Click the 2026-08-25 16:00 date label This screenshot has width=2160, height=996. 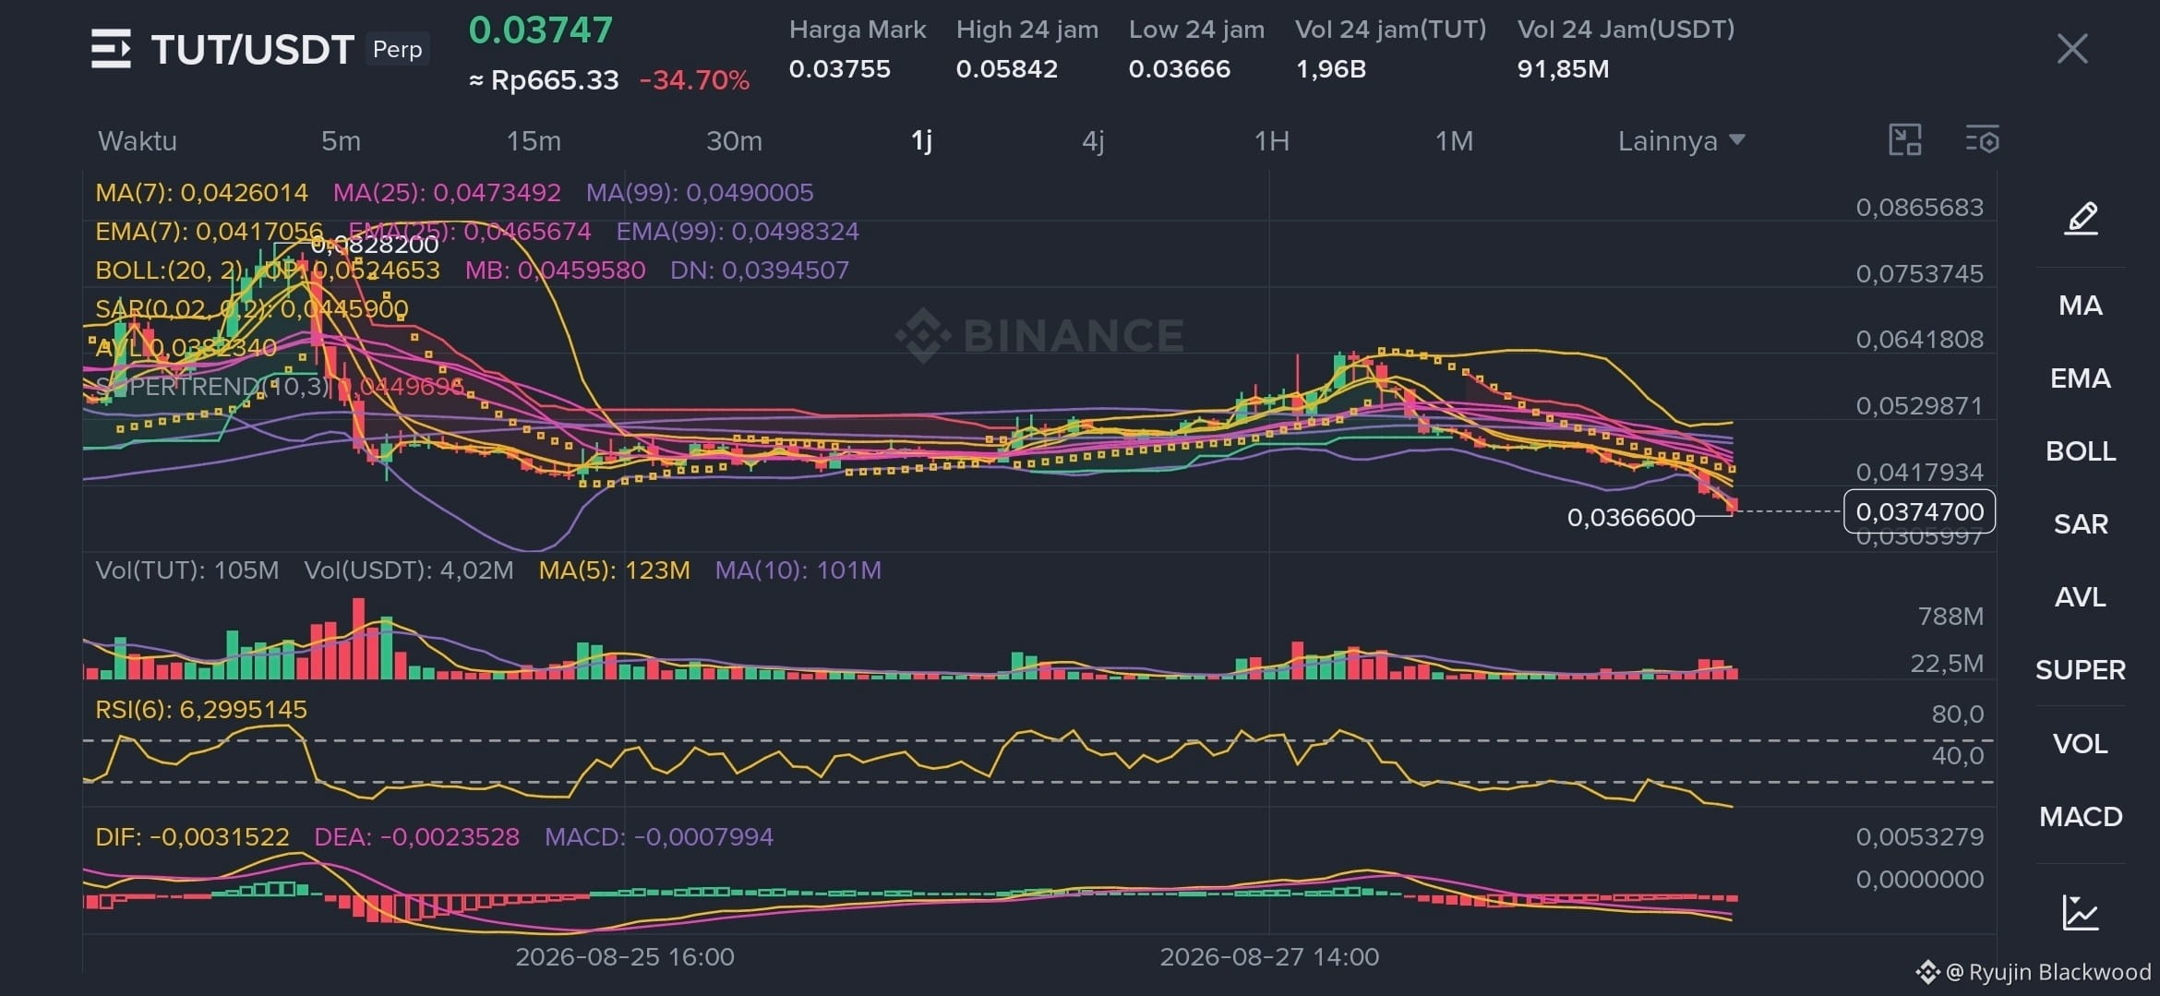click(625, 957)
